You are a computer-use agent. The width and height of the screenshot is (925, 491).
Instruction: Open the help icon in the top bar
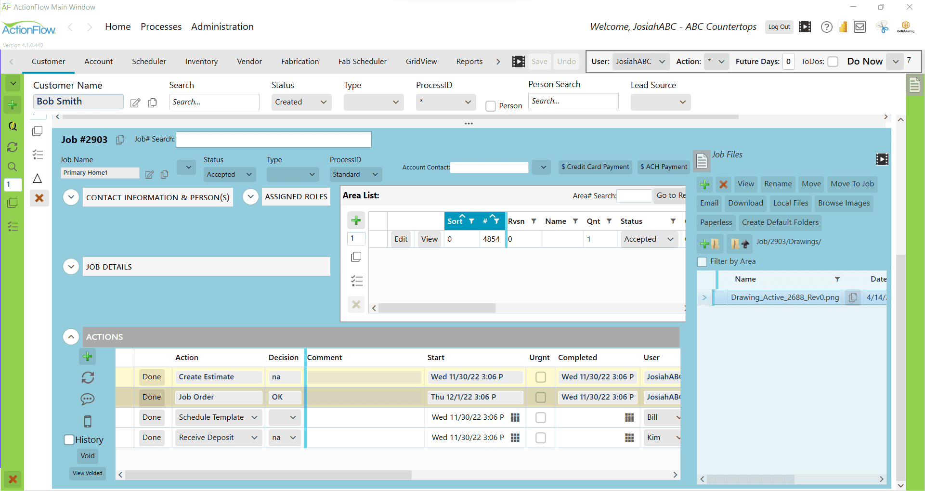[827, 27]
